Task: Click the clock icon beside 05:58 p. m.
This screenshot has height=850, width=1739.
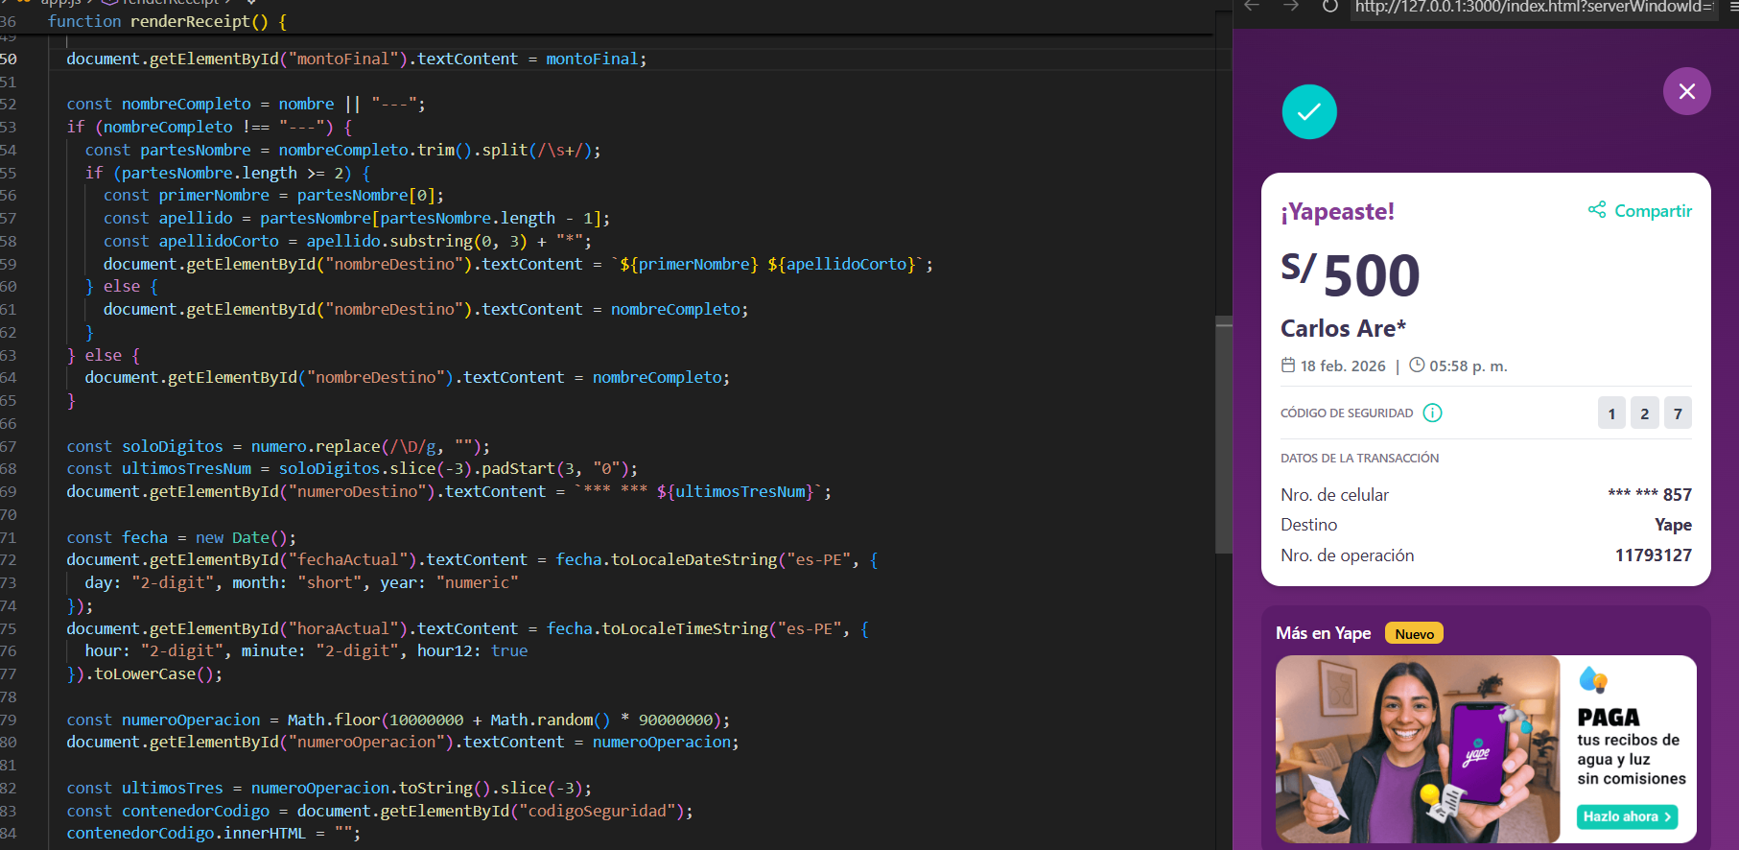Action: coord(1416,366)
